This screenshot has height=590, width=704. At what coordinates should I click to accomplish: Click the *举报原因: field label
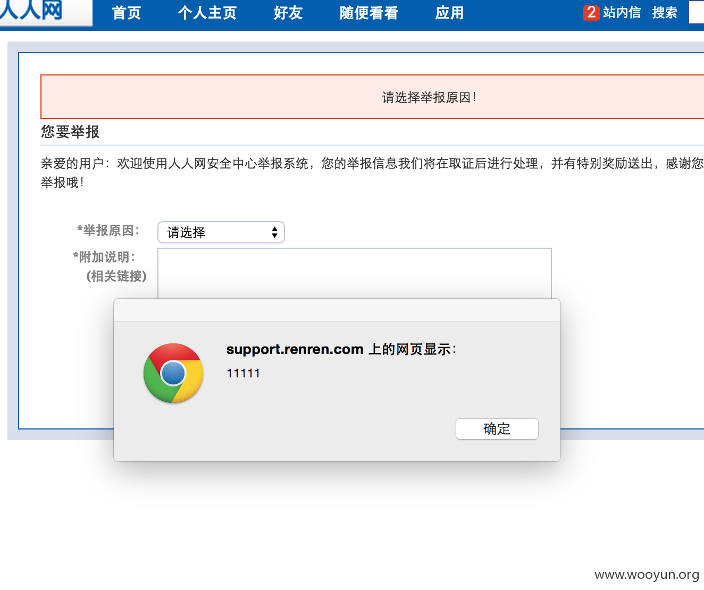(108, 231)
